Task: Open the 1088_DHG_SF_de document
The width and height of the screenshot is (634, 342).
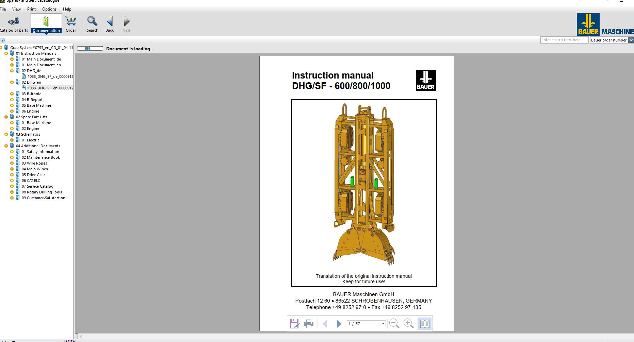Action: [50, 76]
